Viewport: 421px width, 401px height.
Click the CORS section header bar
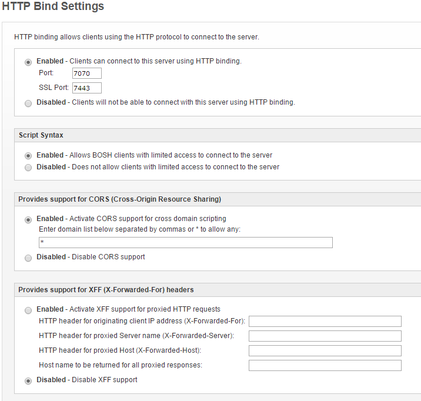[218, 199]
